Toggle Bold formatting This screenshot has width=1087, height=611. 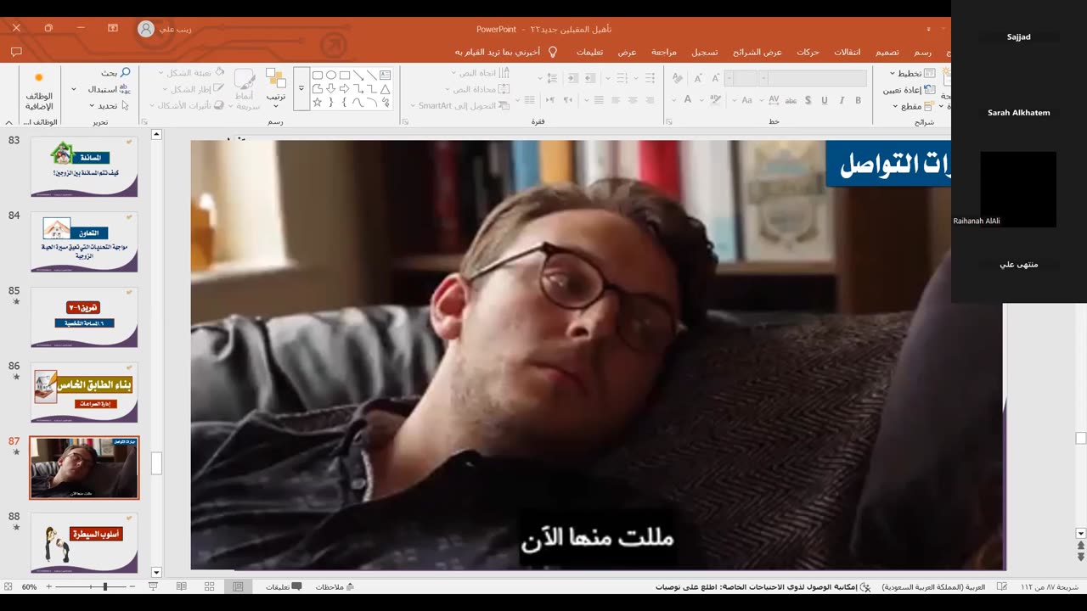click(858, 100)
